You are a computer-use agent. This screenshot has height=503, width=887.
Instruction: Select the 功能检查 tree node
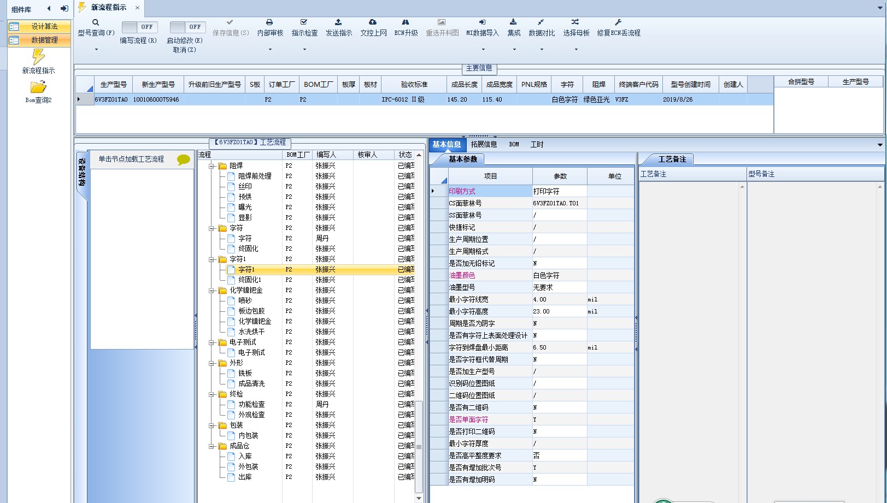(x=251, y=405)
